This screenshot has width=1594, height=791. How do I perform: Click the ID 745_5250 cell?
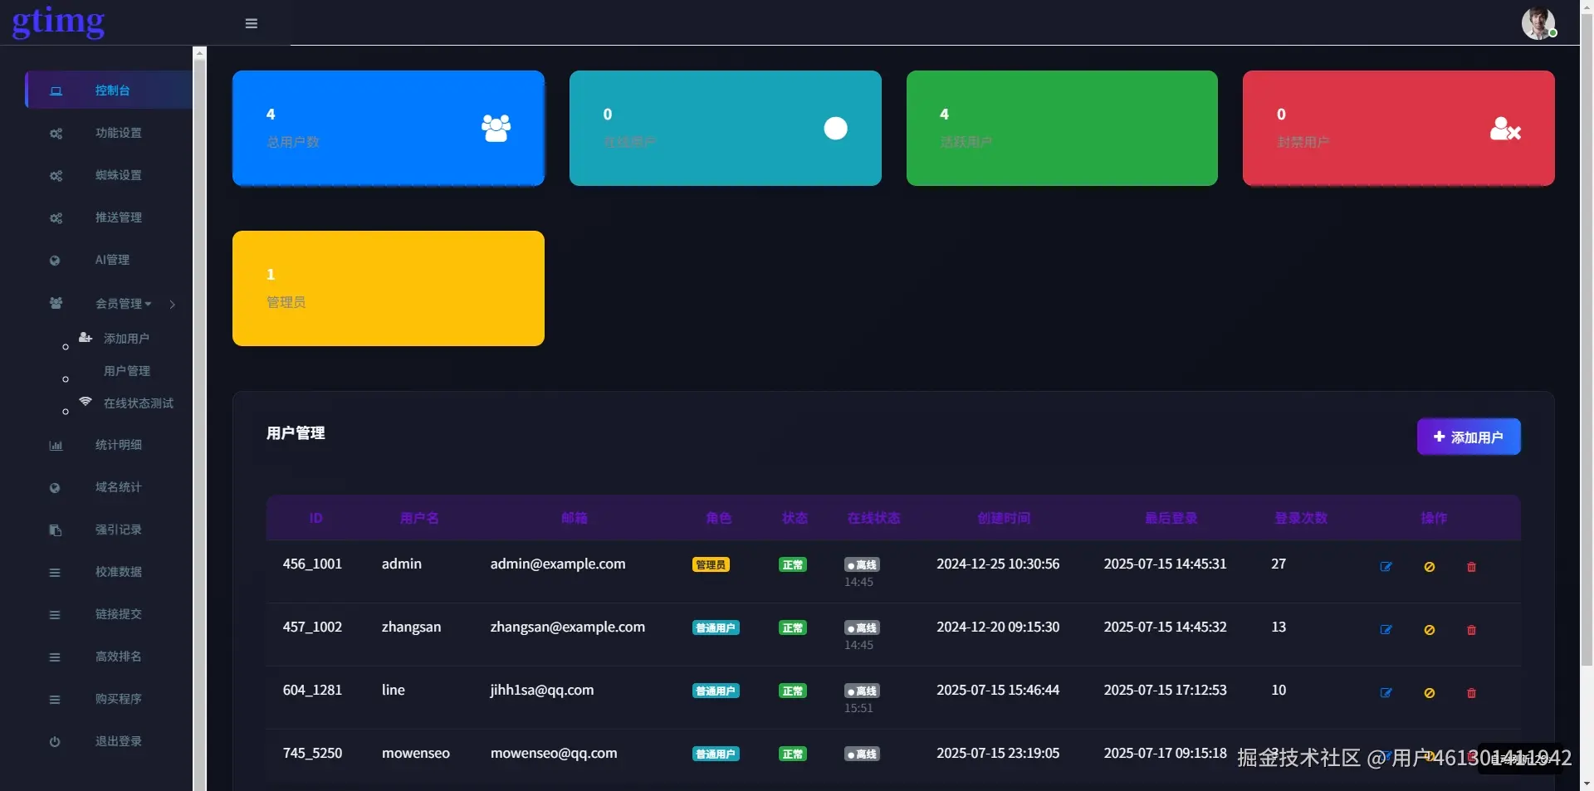click(x=312, y=753)
